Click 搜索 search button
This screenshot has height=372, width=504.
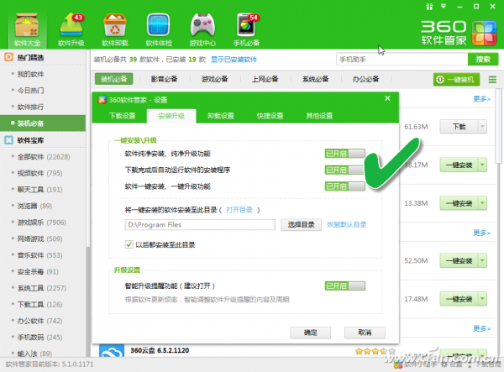483,59
